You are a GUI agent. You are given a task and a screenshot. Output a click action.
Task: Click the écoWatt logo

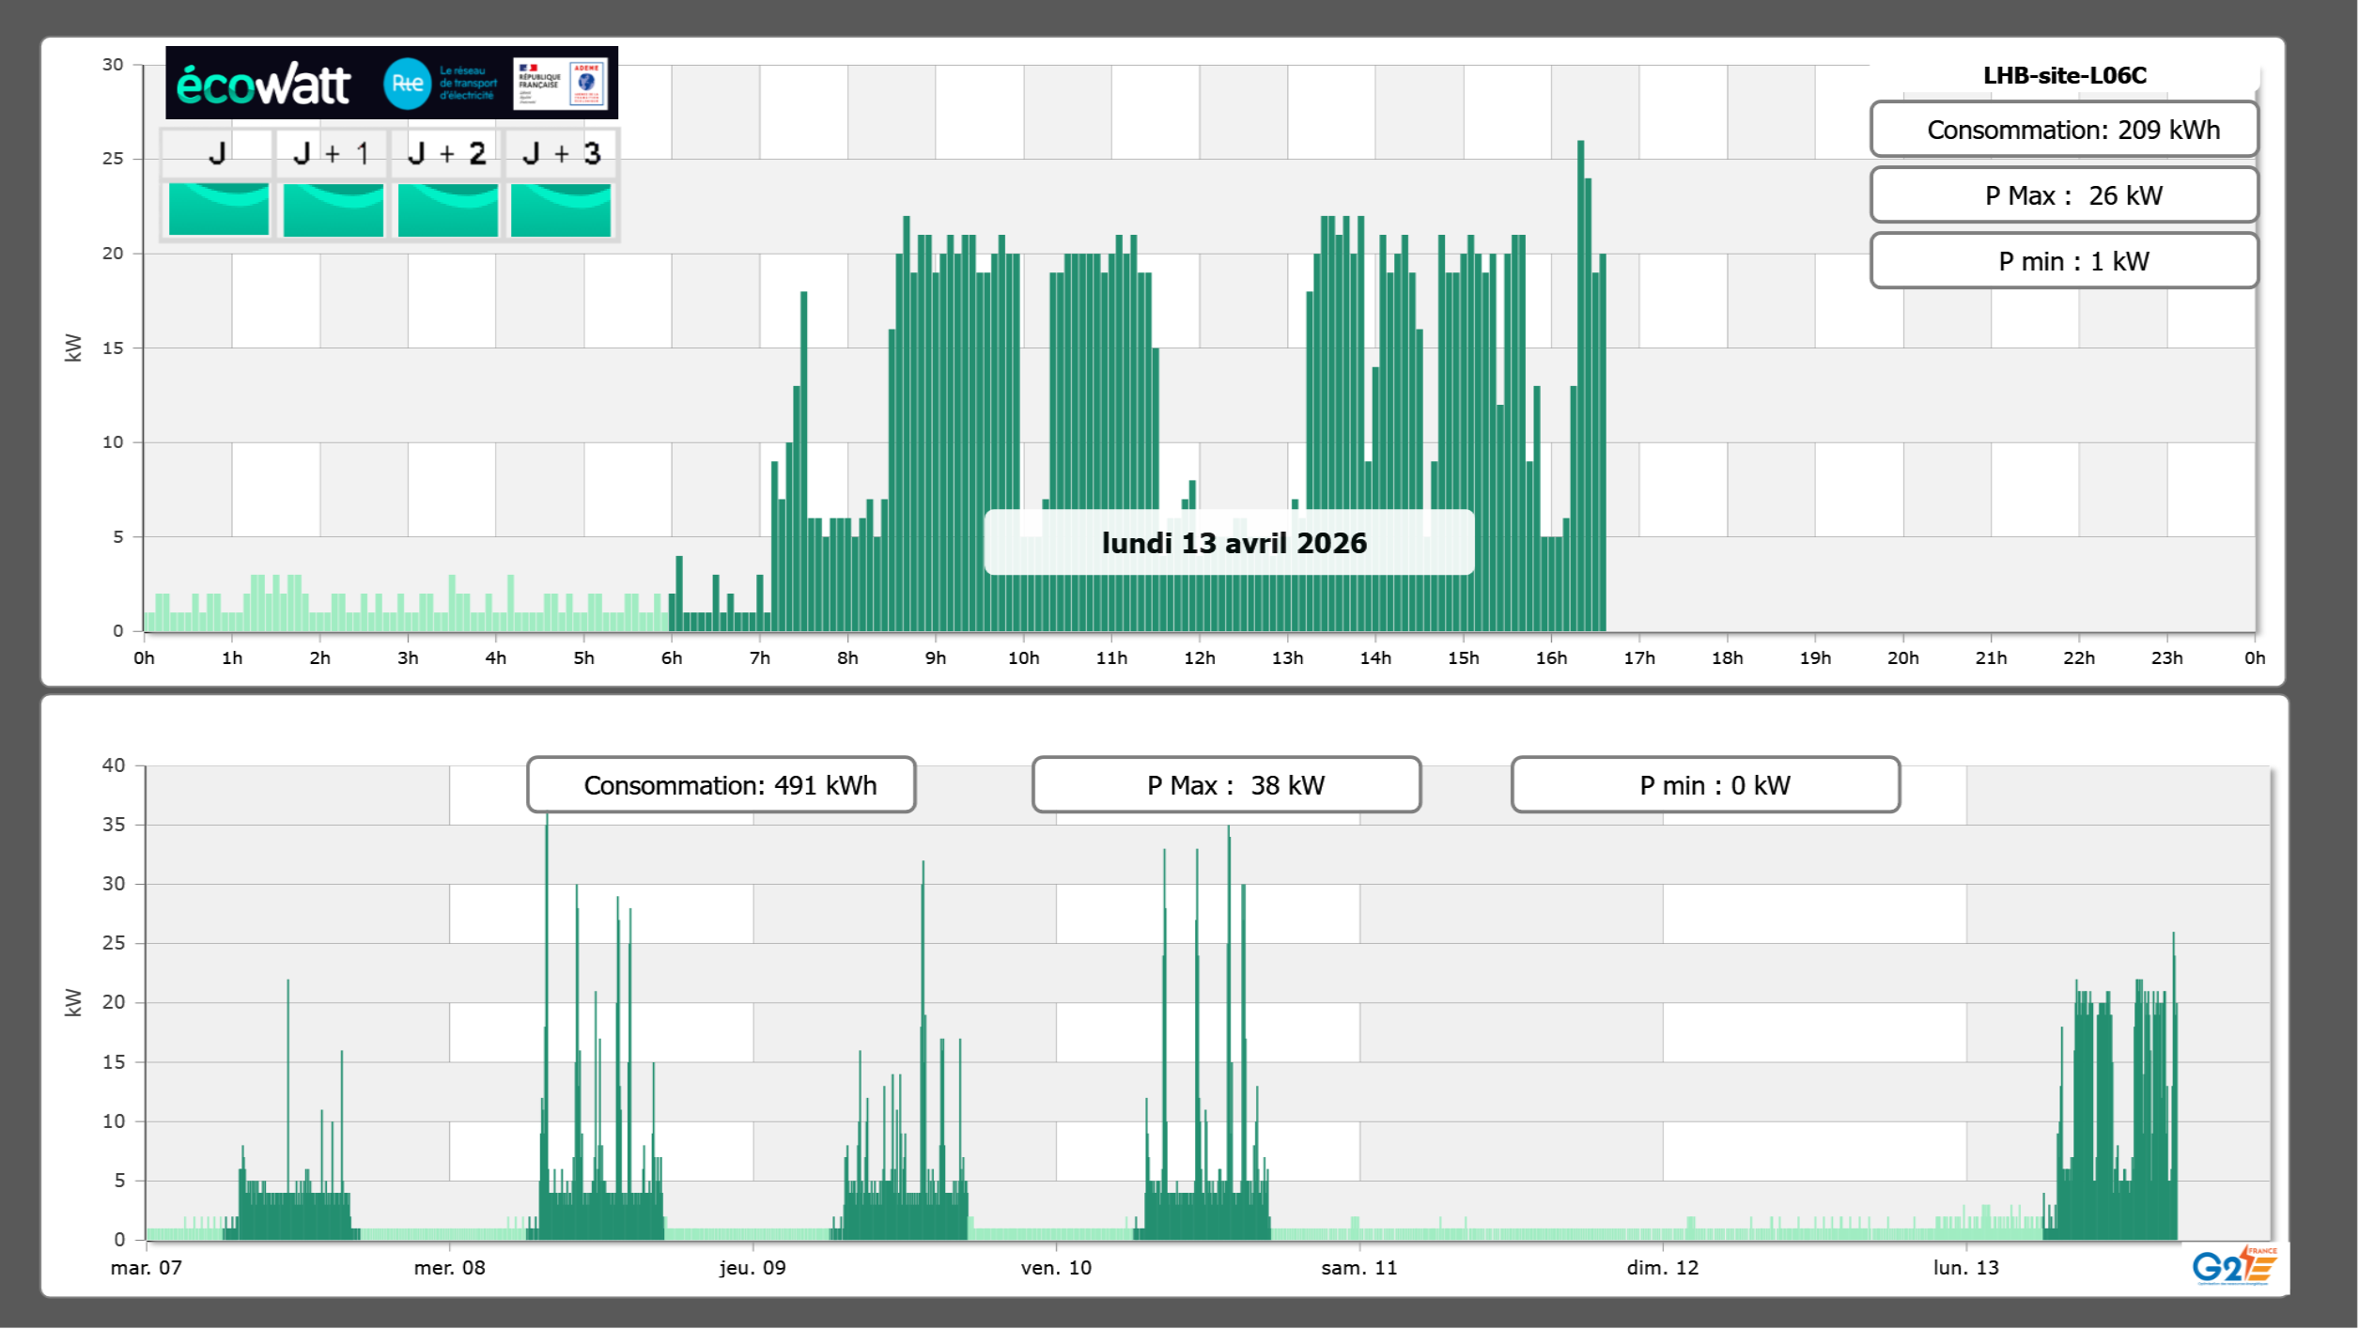(x=263, y=85)
